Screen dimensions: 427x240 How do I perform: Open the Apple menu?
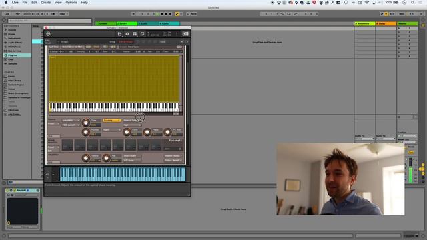coord(6,3)
